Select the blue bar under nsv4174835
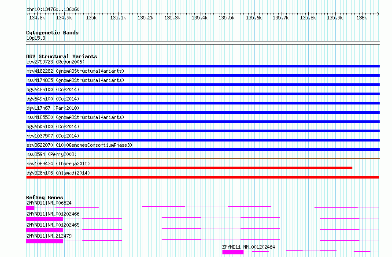This screenshot has height=257, width=392. pos(203,85)
